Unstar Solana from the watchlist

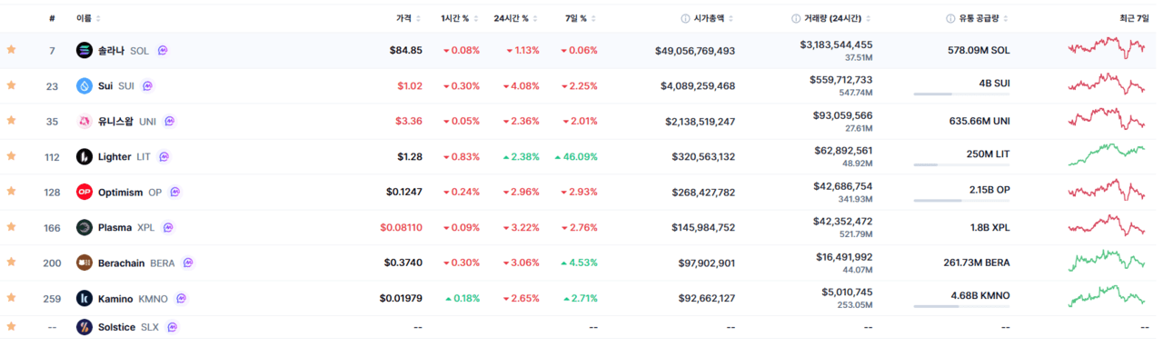[x=11, y=50]
